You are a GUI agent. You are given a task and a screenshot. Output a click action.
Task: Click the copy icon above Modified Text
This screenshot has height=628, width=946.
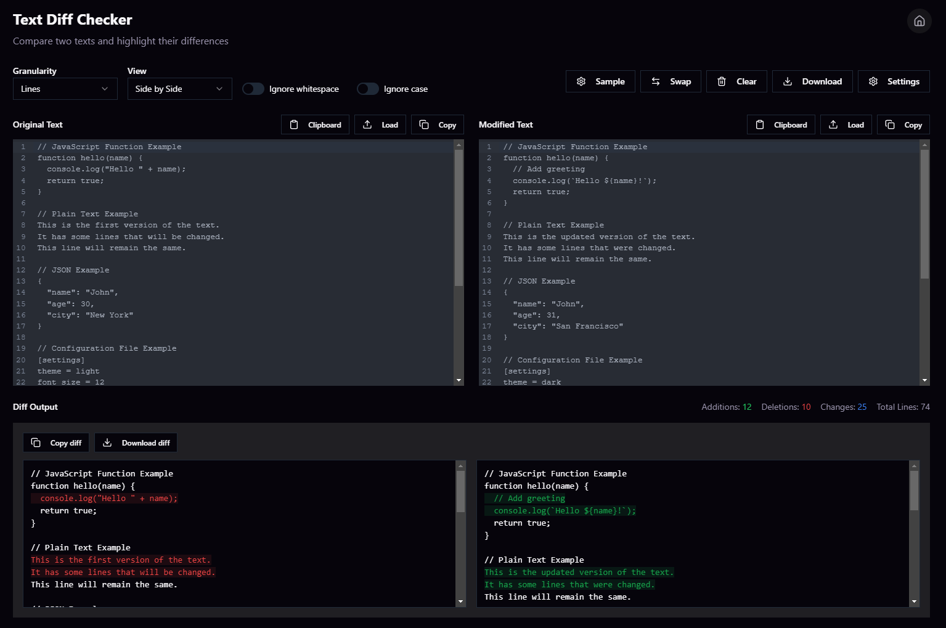pyautogui.click(x=889, y=124)
